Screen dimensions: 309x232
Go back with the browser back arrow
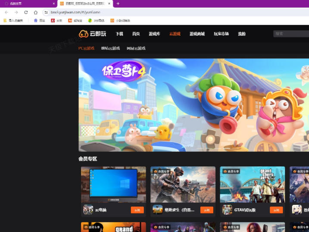(6, 13)
